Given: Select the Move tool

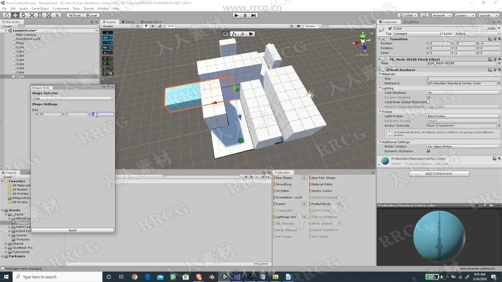Looking at the screenshot, I should (x=15, y=15).
